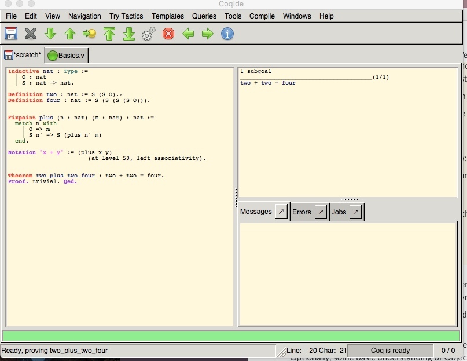467x361 pixels.
Task: Go to start with the up-to-bar arrow
Action: pos(109,34)
